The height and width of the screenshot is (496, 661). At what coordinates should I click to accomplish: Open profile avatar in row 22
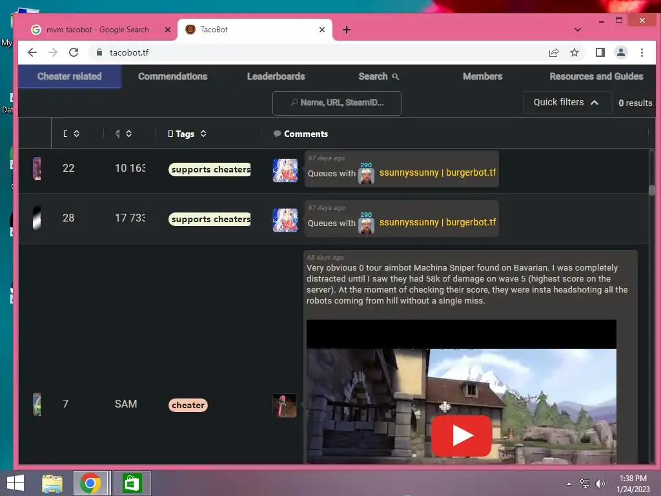click(37, 169)
